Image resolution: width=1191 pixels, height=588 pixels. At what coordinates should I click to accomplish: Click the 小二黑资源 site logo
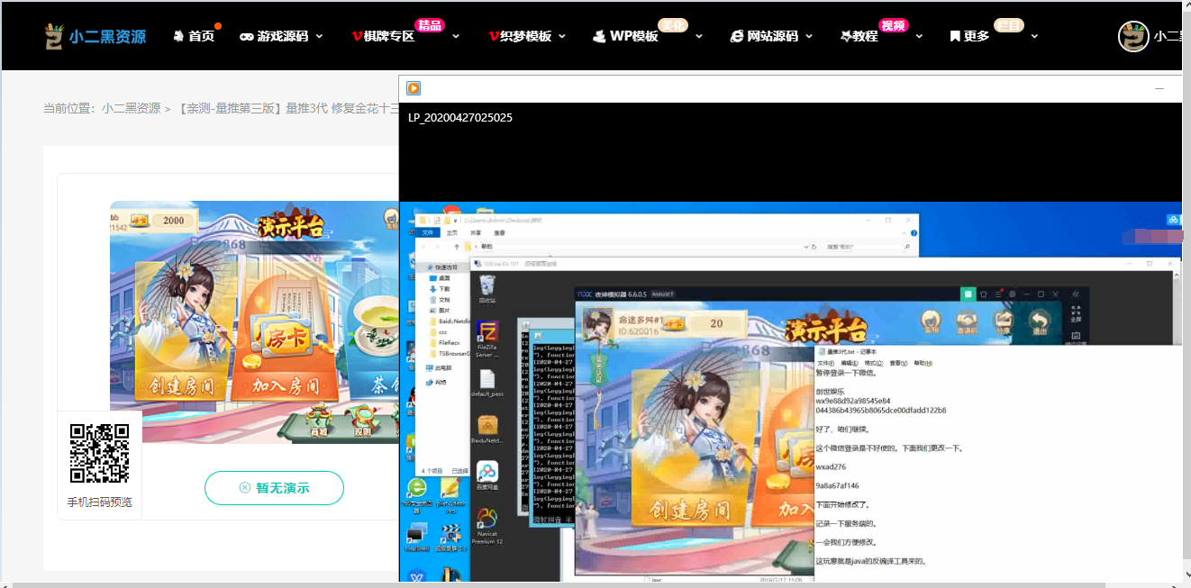(x=95, y=36)
